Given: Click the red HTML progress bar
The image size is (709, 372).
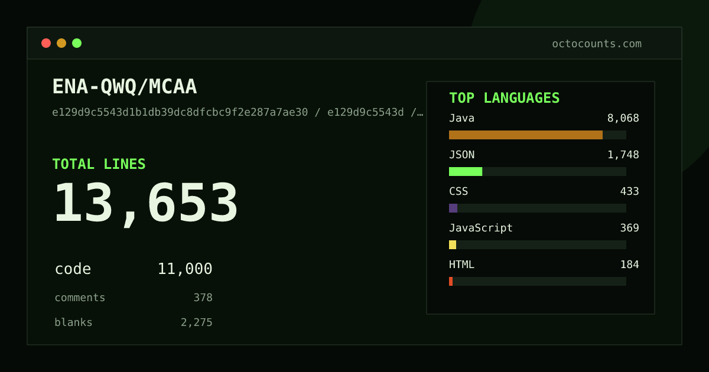Looking at the screenshot, I should click(x=451, y=281).
